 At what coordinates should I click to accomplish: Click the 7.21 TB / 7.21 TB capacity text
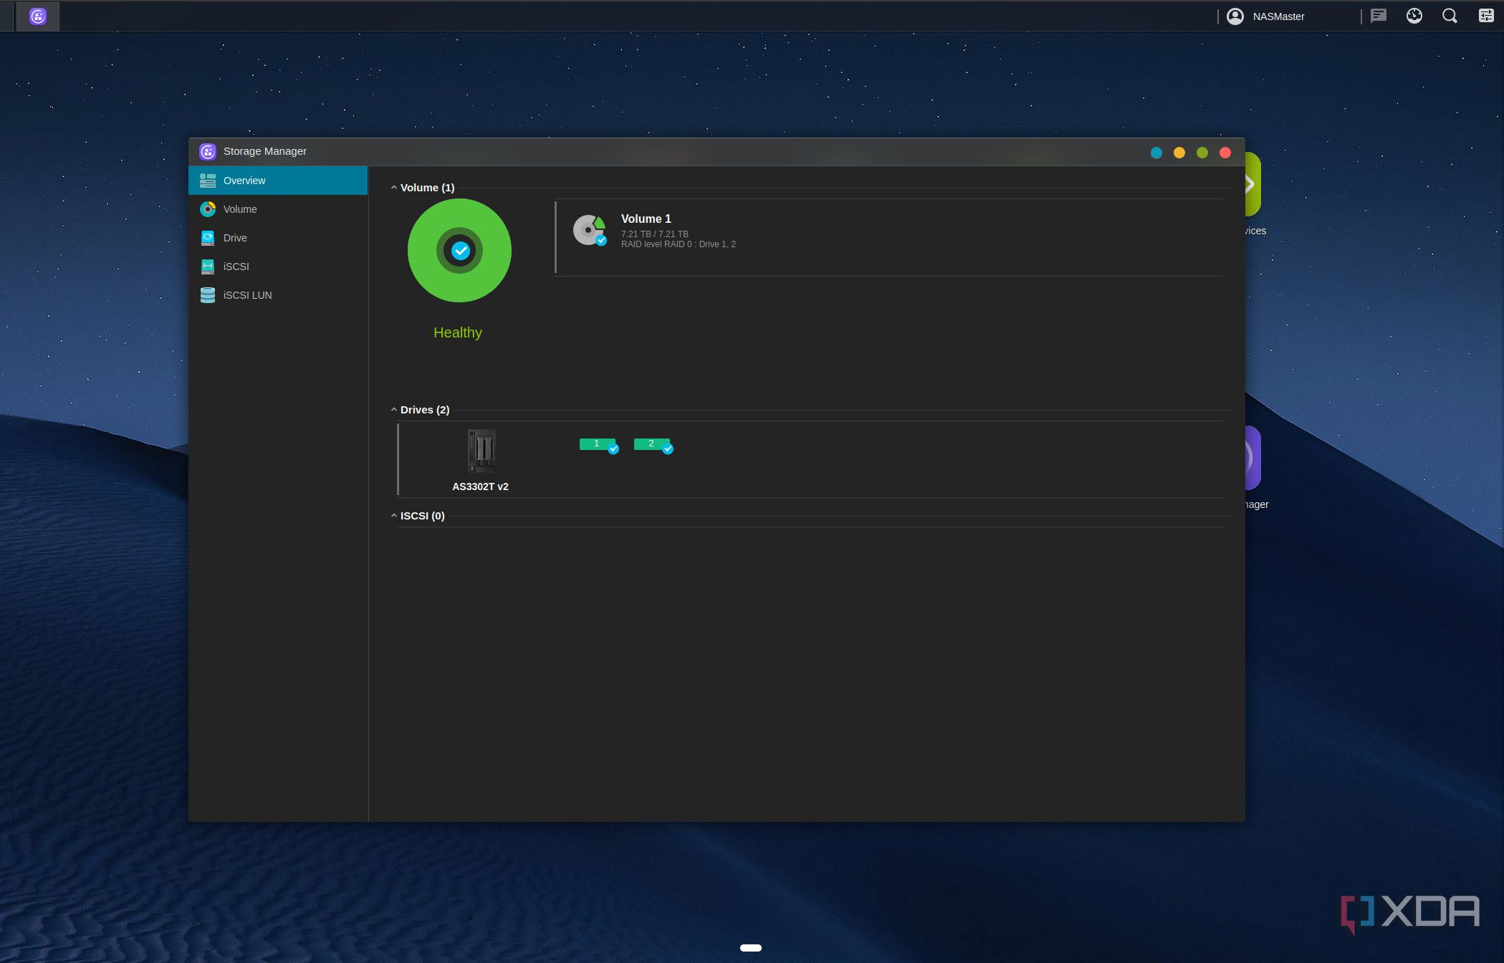click(654, 234)
